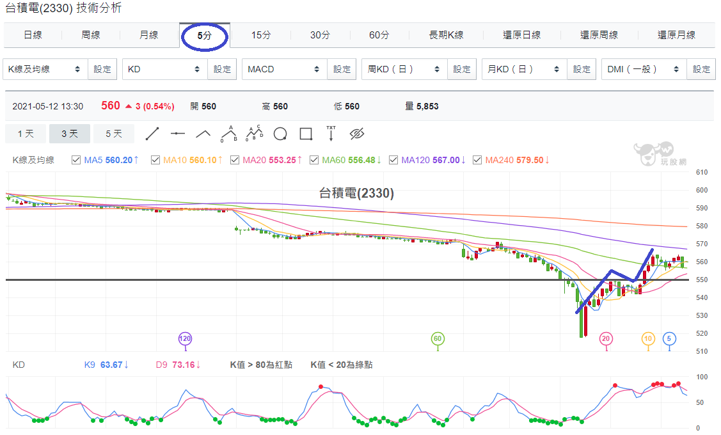Switch to the 還原周線 tab
Viewport: 721px width, 435px height.
pyautogui.click(x=599, y=35)
